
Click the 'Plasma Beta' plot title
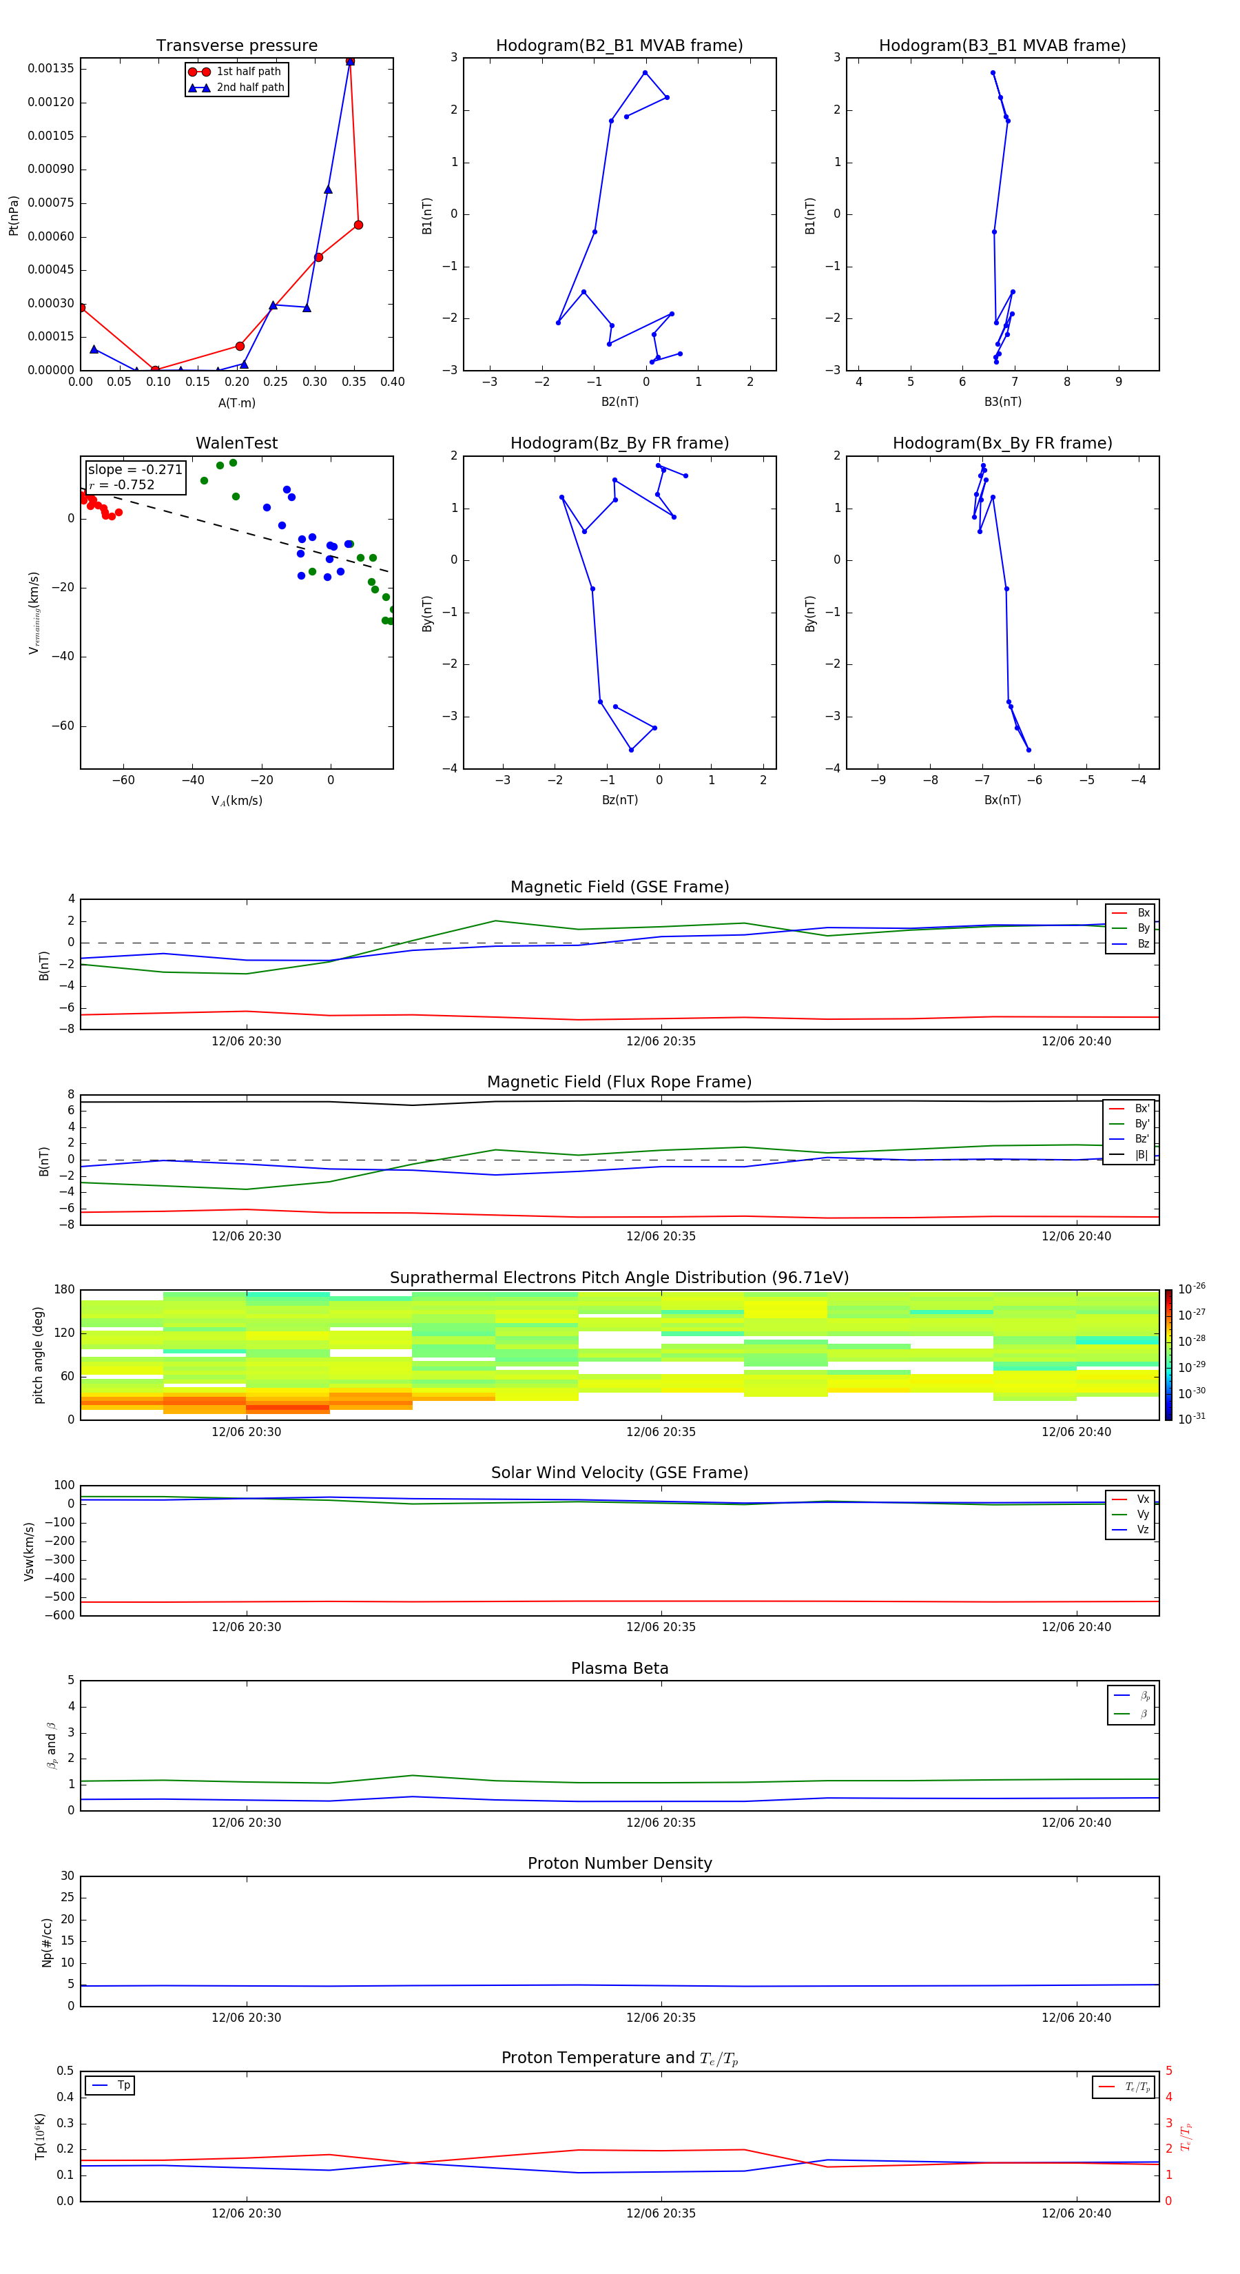619,1668
